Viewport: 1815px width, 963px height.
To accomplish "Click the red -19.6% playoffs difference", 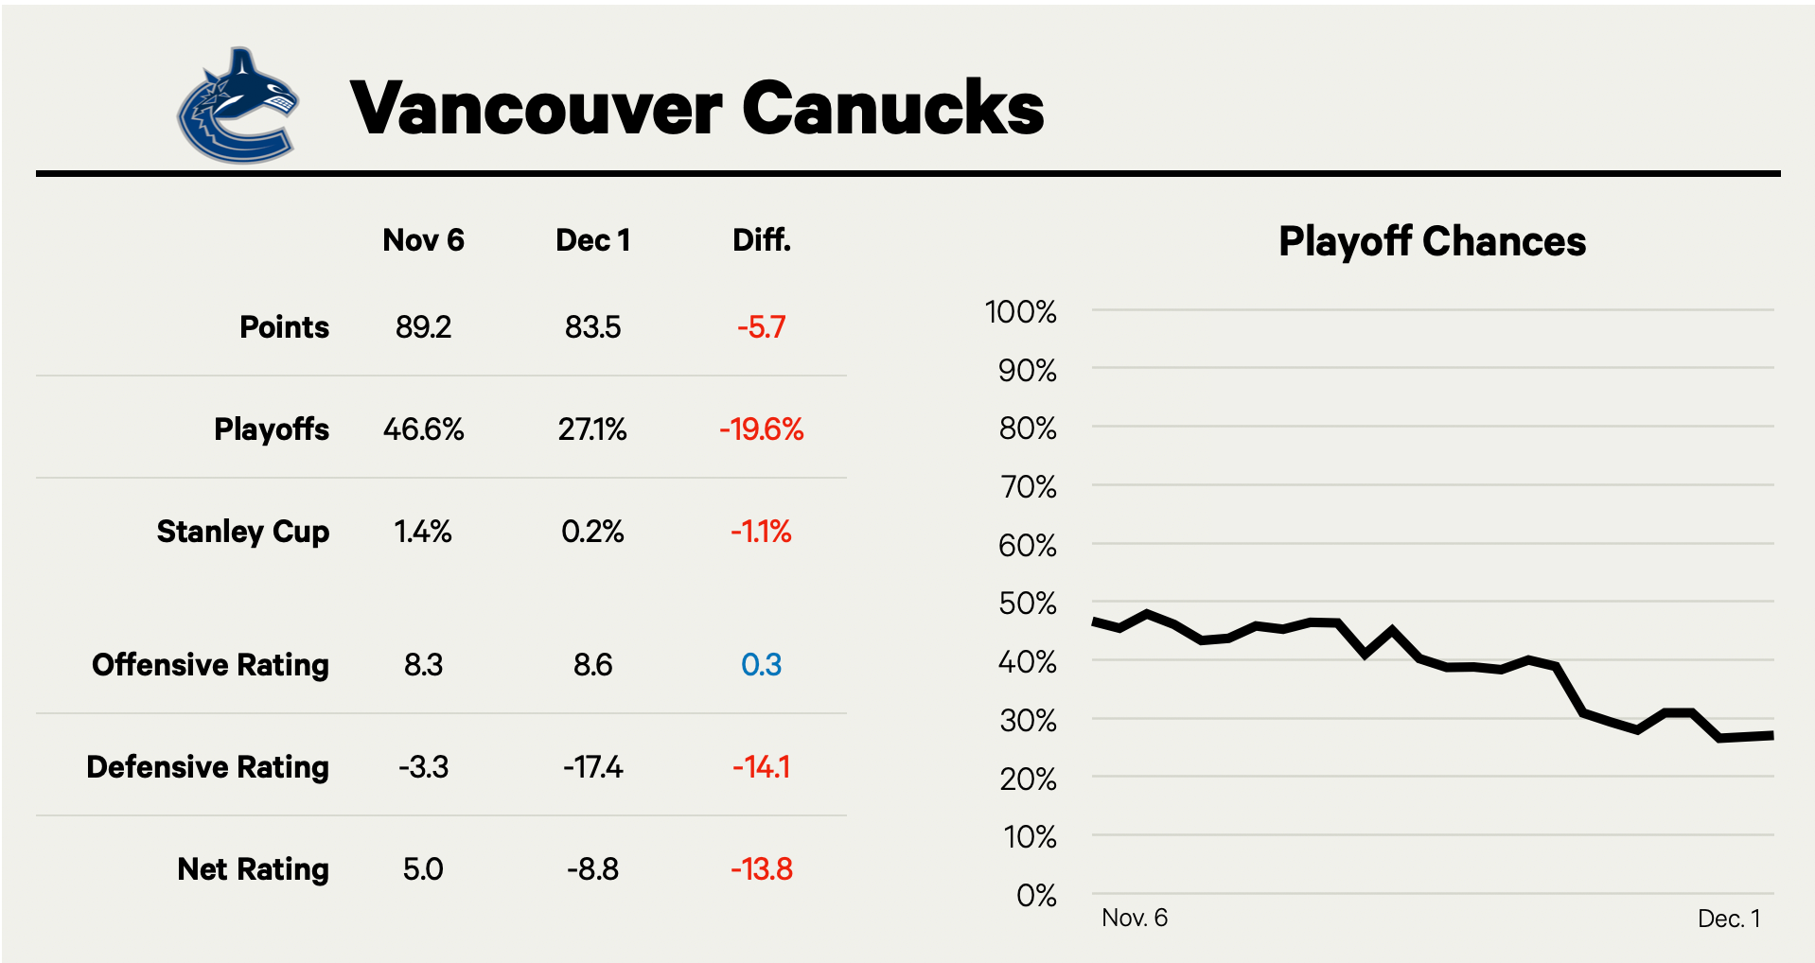I will click(761, 429).
